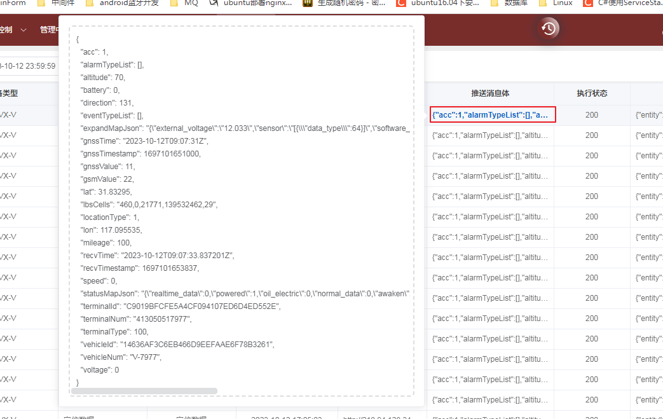
Task: Expand the 控制 dropdown chevron
Action: pyautogui.click(x=24, y=30)
